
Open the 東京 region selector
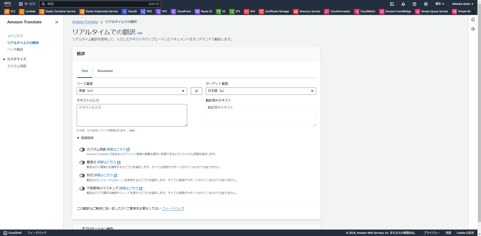coord(440,4)
